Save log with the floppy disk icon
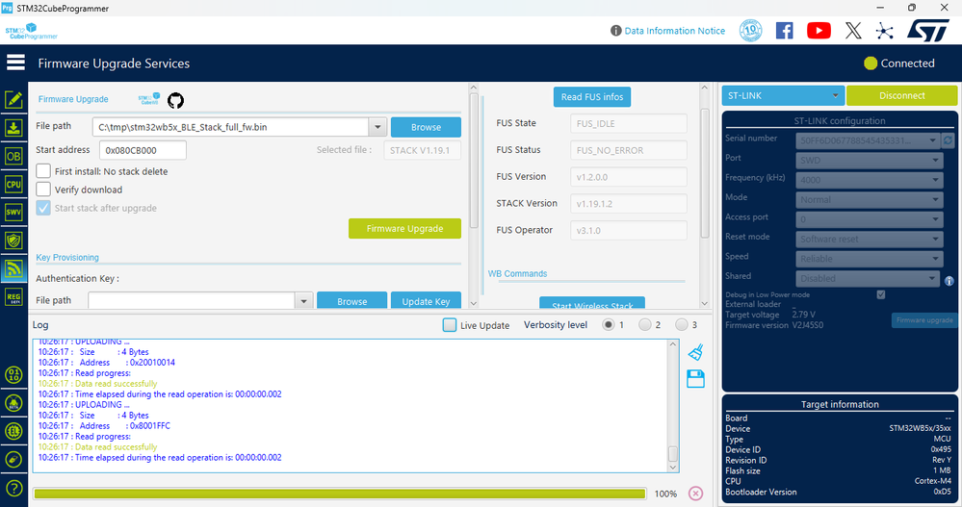Screen dimensions: 962x507 tap(695, 379)
